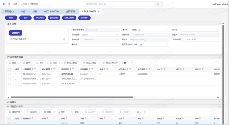Click the refresh icon in top bar
Image resolution: width=229 pixels, height=125 pixels.
click(x=9, y=4)
